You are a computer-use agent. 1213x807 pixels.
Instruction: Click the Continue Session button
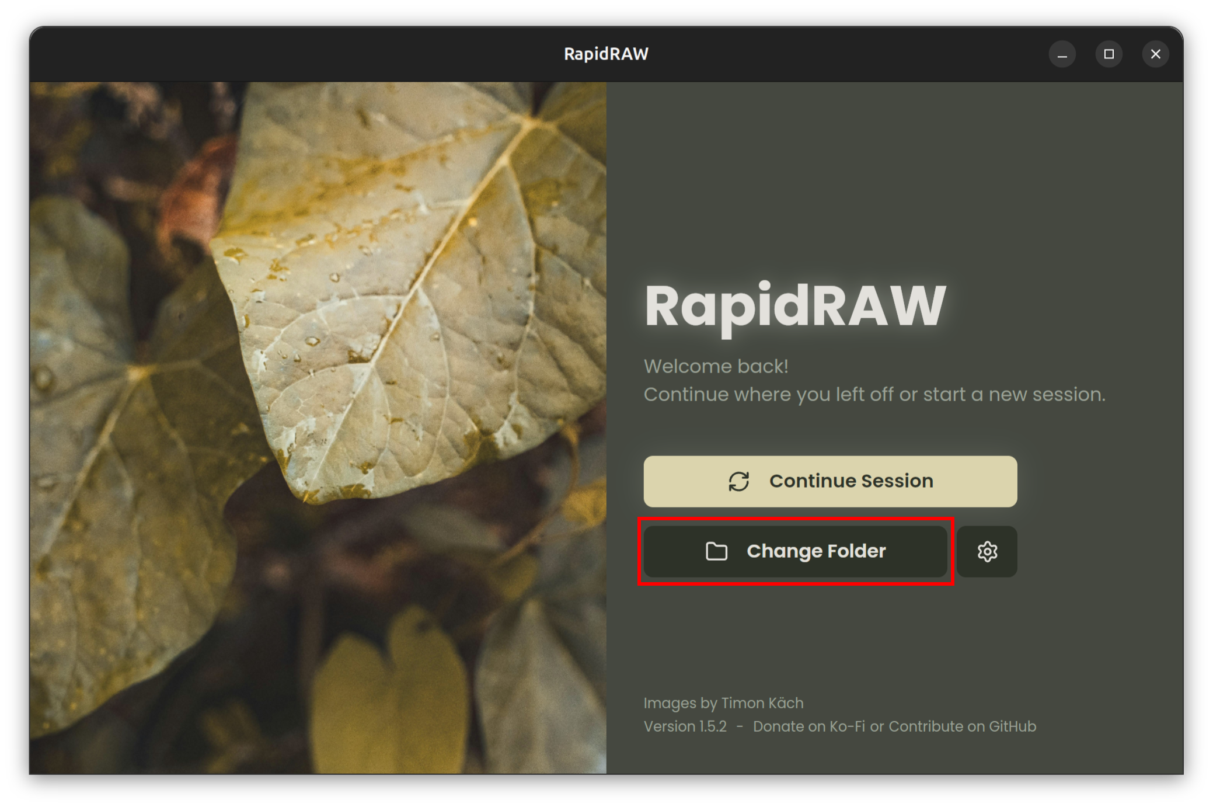coord(830,481)
